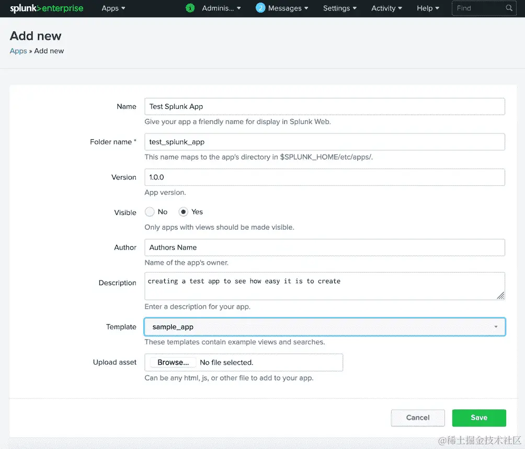The width and height of the screenshot is (525, 449).
Task: Click the 'Only apps with views' hint text
Action: point(219,227)
